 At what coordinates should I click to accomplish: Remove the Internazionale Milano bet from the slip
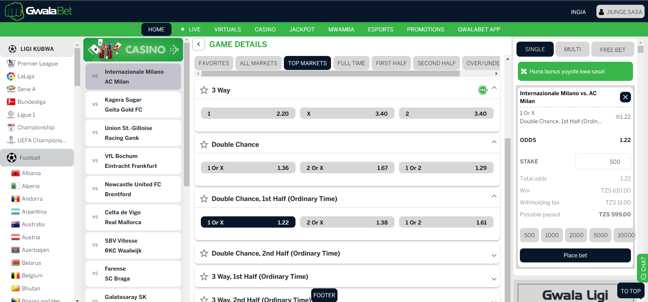[x=625, y=97]
